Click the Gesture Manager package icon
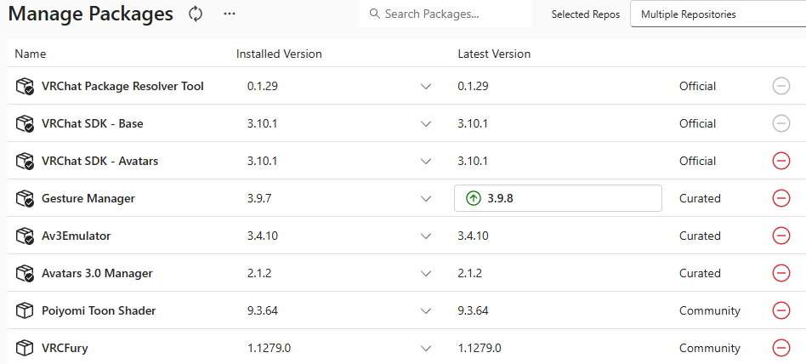 [x=25, y=198]
